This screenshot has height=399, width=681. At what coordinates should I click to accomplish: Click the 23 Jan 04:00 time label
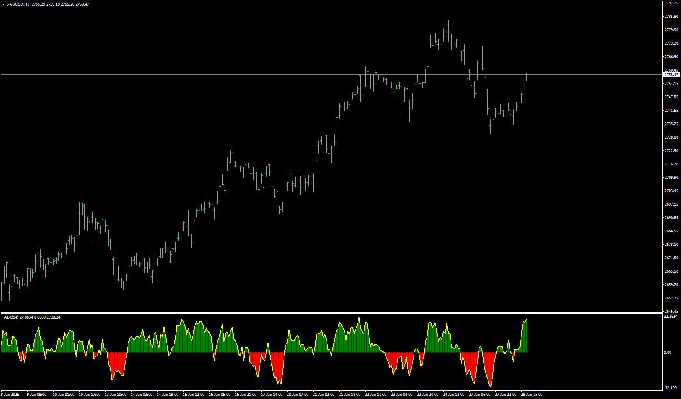point(401,394)
